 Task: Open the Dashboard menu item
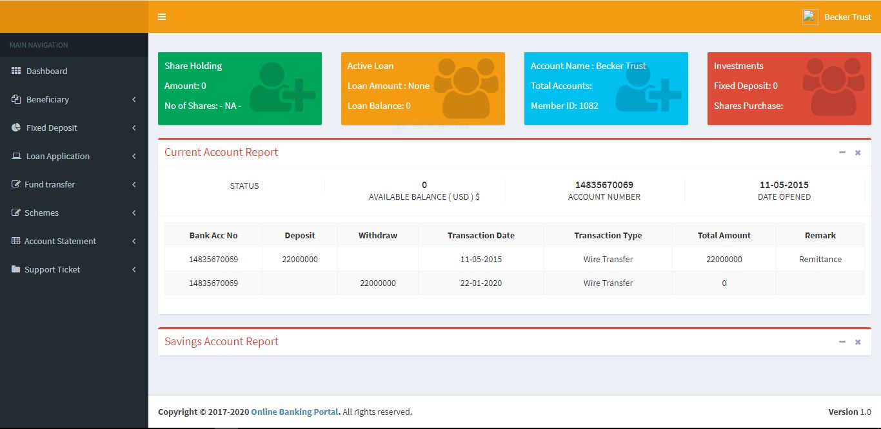[x=74, y=71]
